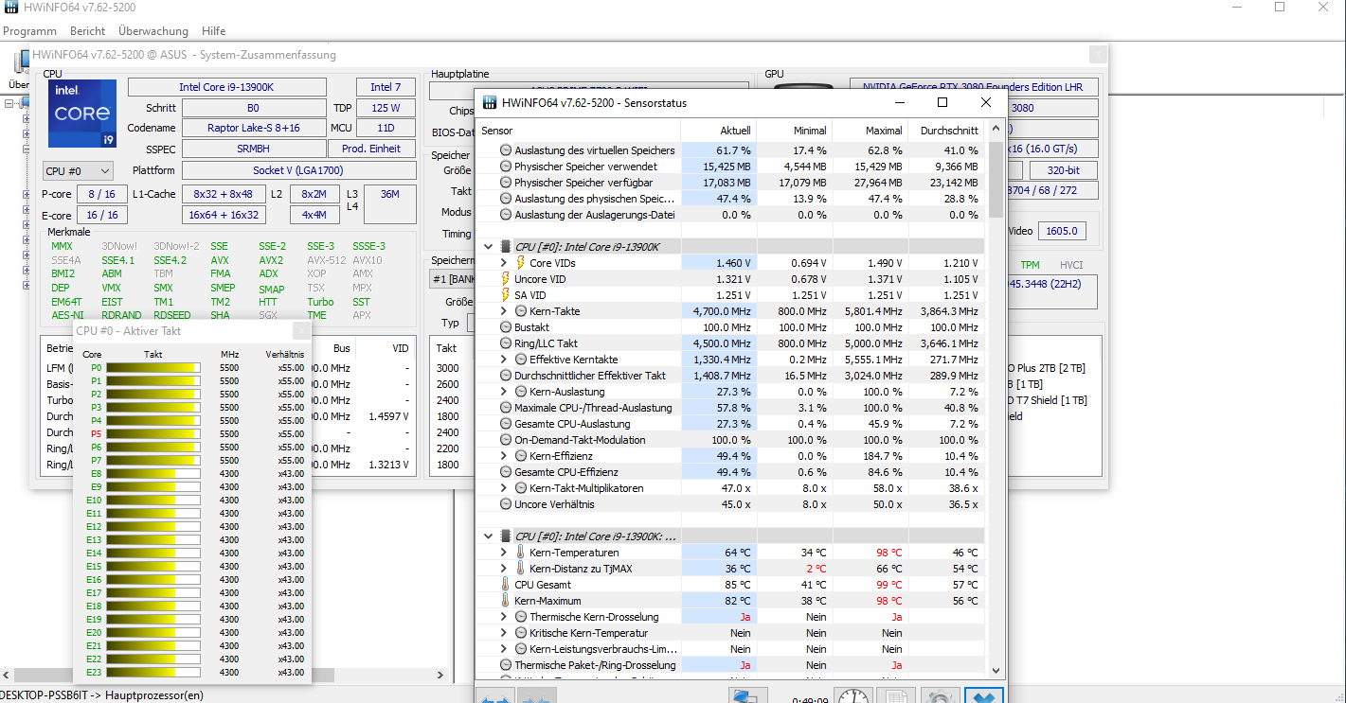Click AVX2 feature label
Screen dimensions: 1346x703
(271, 260)
